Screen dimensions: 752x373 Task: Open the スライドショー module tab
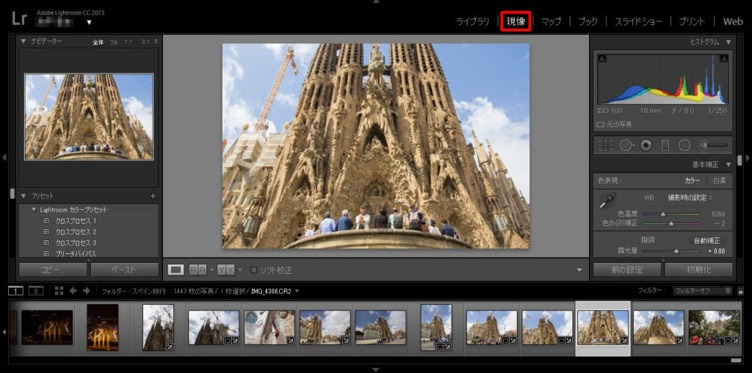637,21
